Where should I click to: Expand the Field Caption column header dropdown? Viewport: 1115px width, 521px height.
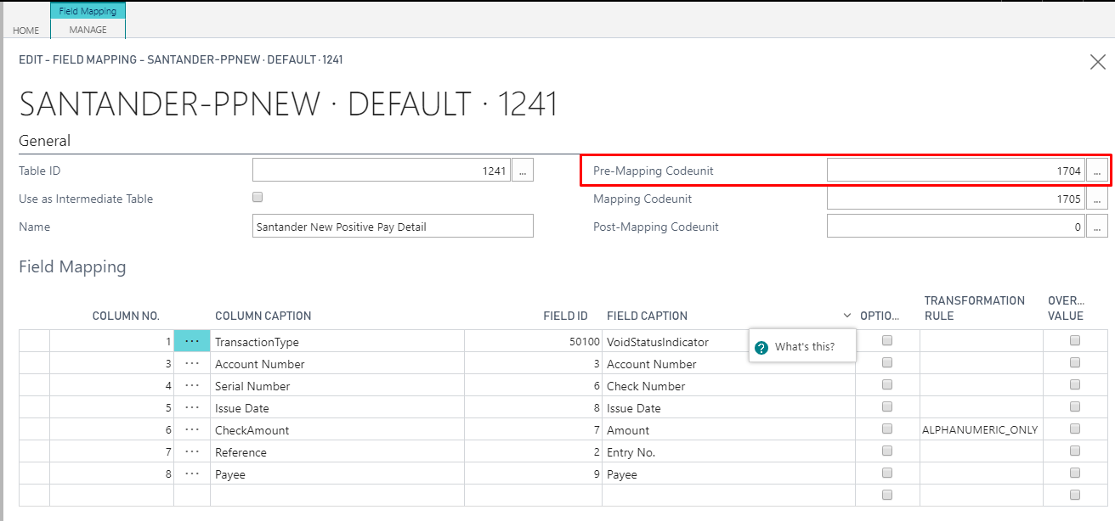coord(847,316)
